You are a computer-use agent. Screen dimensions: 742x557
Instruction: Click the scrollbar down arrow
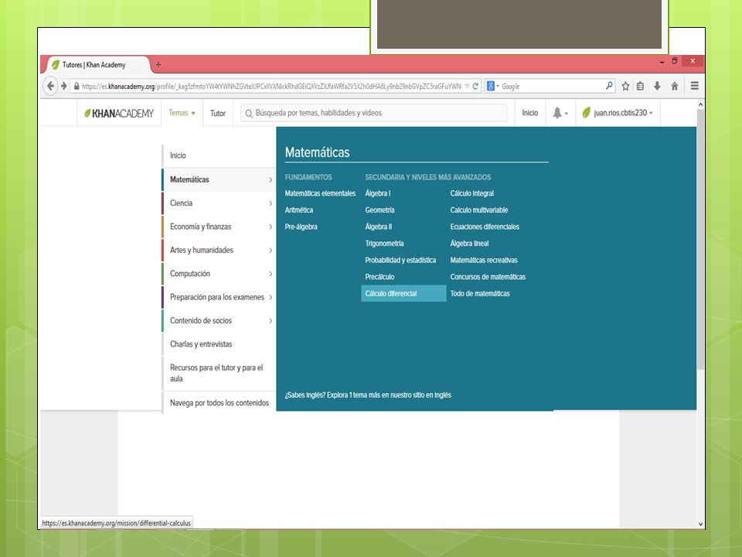[700, 524]
